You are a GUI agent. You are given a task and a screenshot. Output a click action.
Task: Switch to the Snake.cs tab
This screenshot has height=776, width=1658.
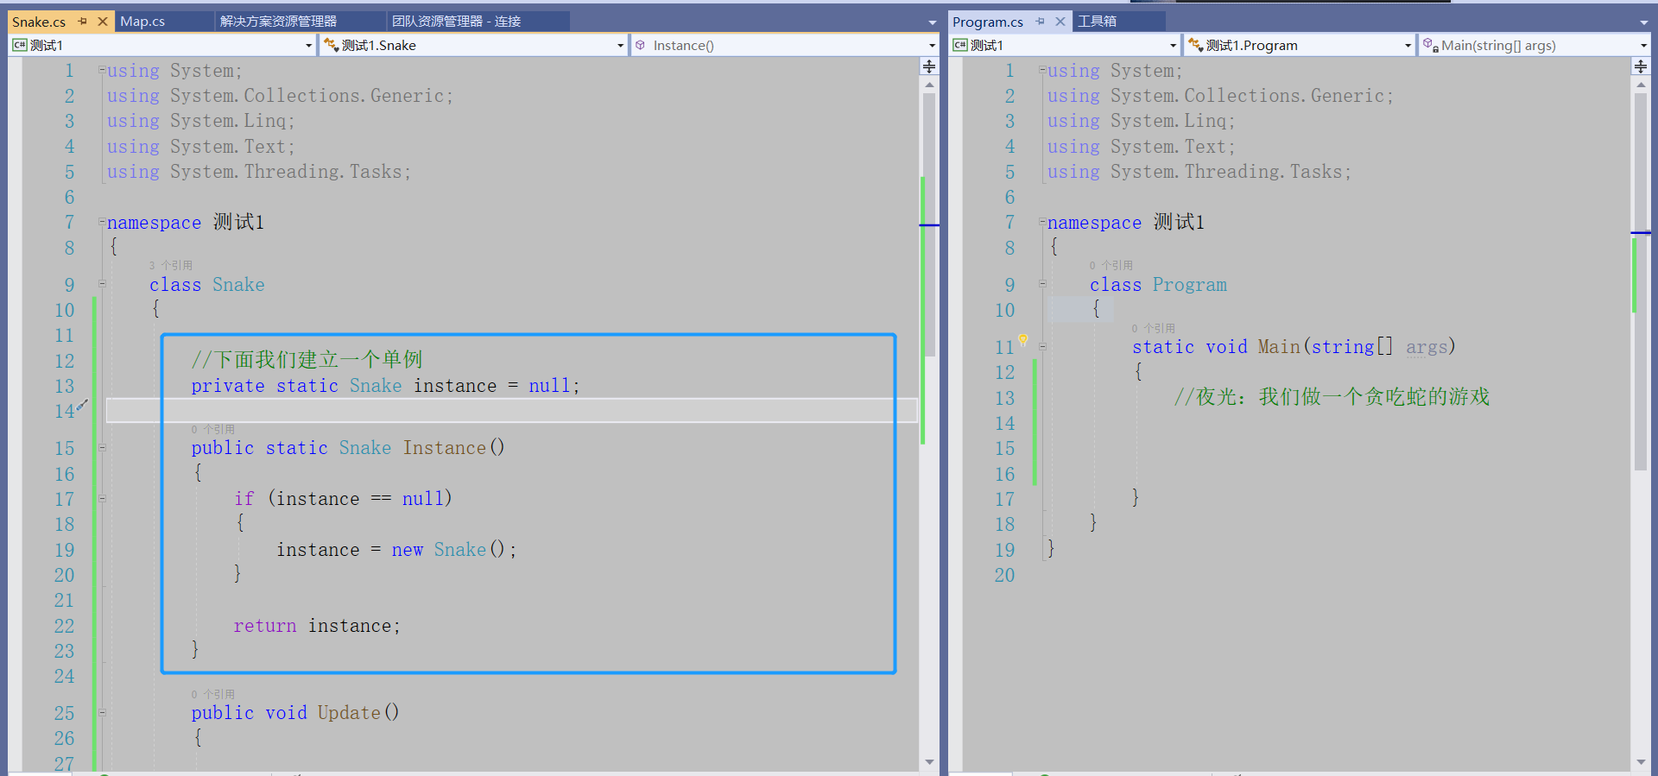(x=39, y=22)
